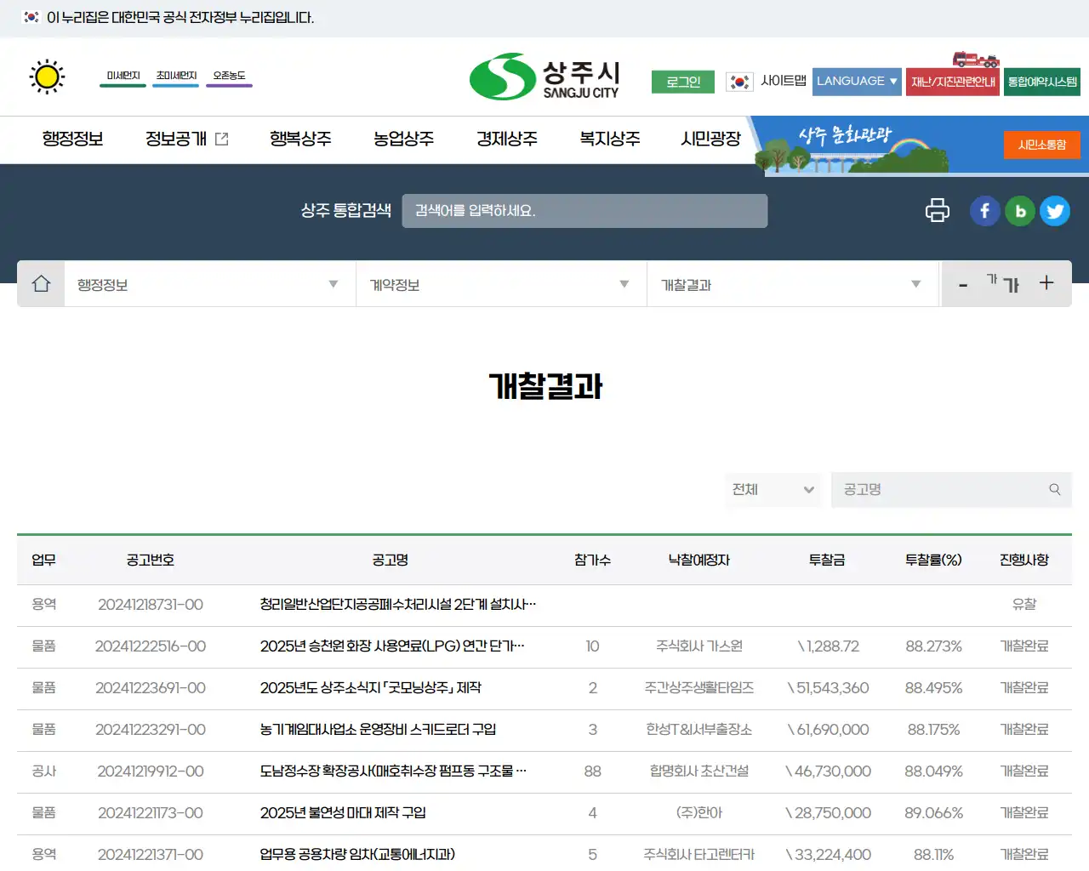The width and height of the screenshot is (1089, 871).
Task: Open notice 업무용 공용차량 임차(교통에너지과)
Action: pos(357,855)
